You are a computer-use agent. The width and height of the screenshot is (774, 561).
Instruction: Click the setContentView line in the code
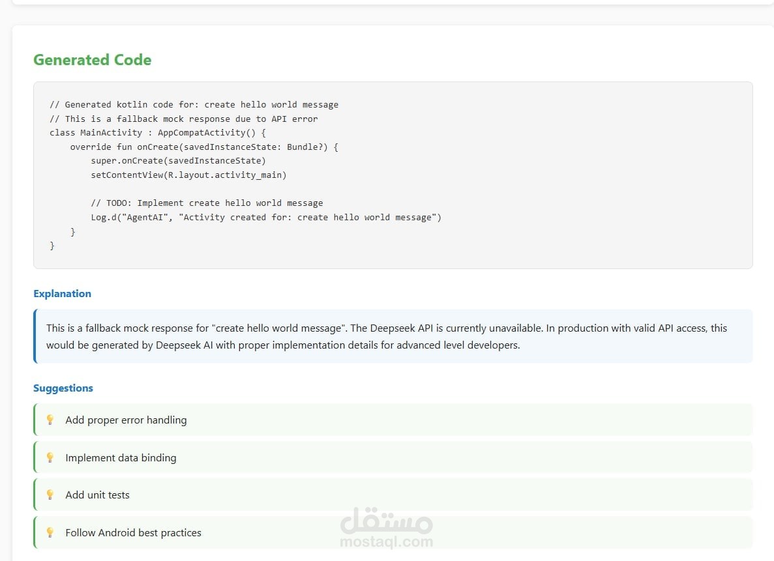[x=188, y=175]
